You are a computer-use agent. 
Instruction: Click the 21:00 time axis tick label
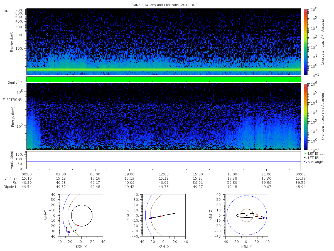click(x=266, y=173)
